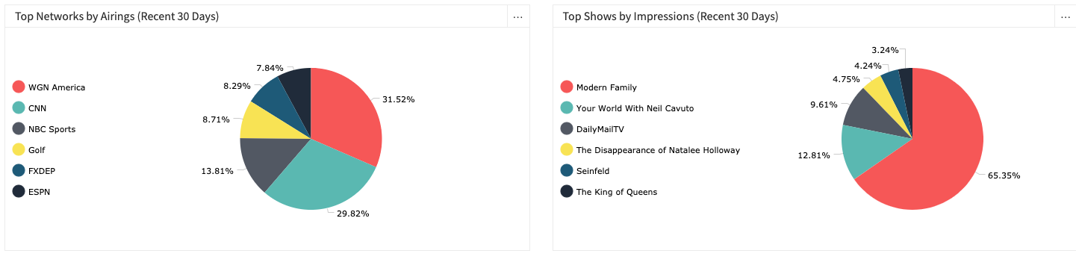Open options menu for Top Shows panel
Image resolution: width=1076 pixels, height=277 pixels.
(1065, 16)
